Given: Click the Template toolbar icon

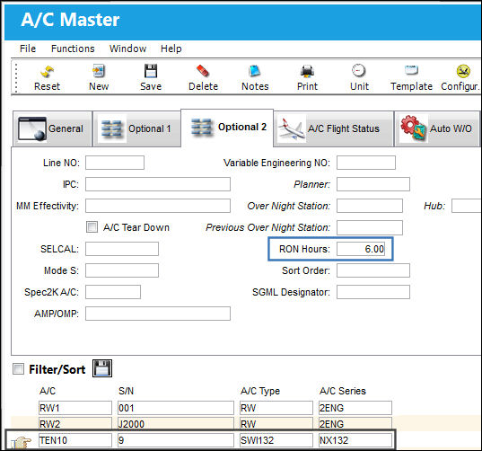Looking at the screenshot, I should click(411, 70).
